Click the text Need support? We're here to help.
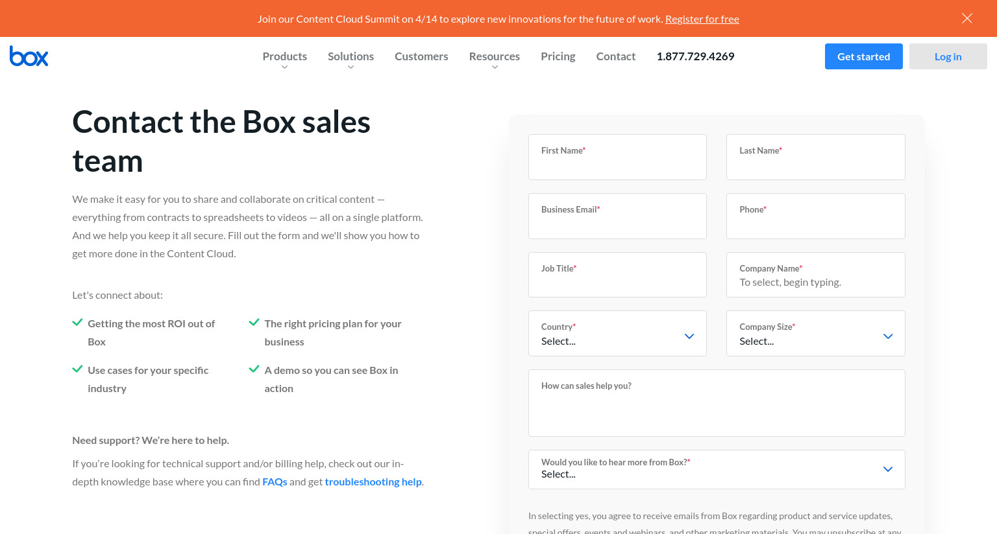 [151, 440]
